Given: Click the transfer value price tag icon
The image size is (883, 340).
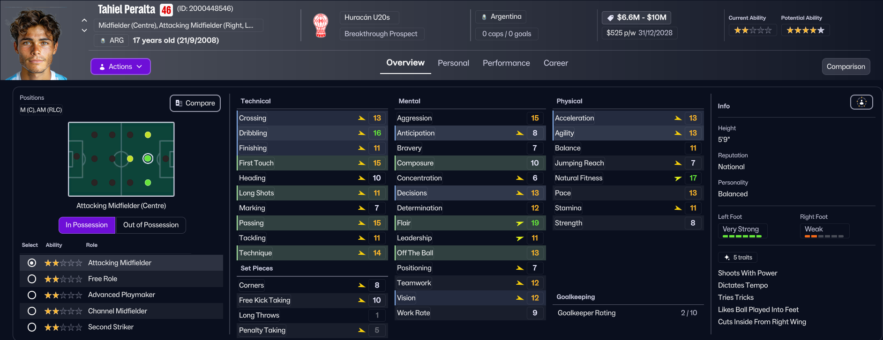Looking at the screenshot, I should (x=610, y=18).
